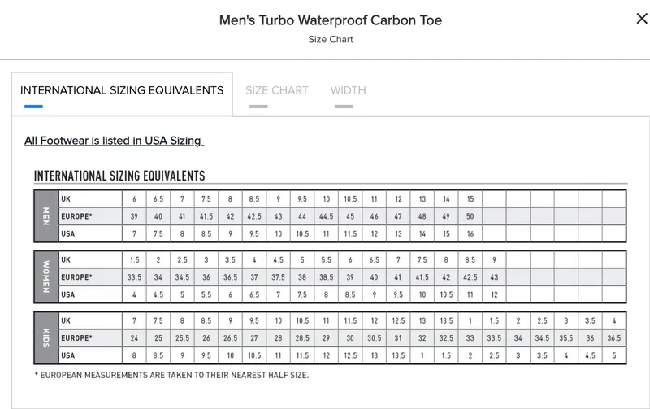Select the International Sizing Equivalents tab
This screenshot has height=409, width=650.
pos(122,90)
